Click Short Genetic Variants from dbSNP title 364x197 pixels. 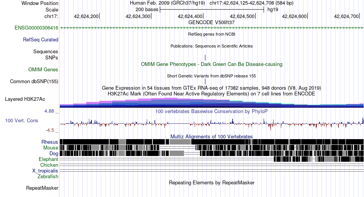tap(212, 76)
